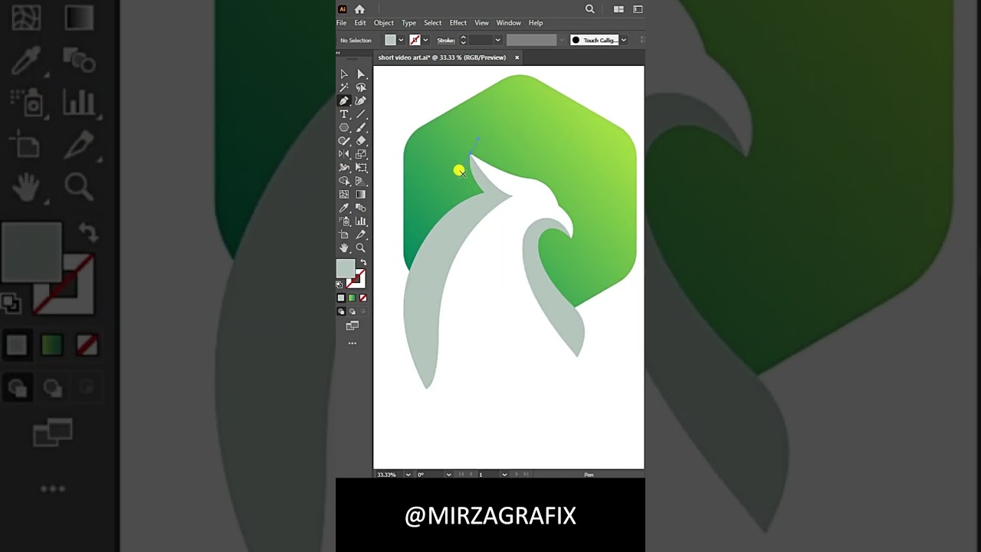Reset to default fill and stroke

[x=340, y=284]
